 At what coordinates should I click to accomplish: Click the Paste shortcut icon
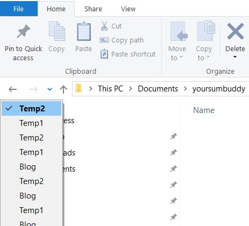[x=104, y=54]
